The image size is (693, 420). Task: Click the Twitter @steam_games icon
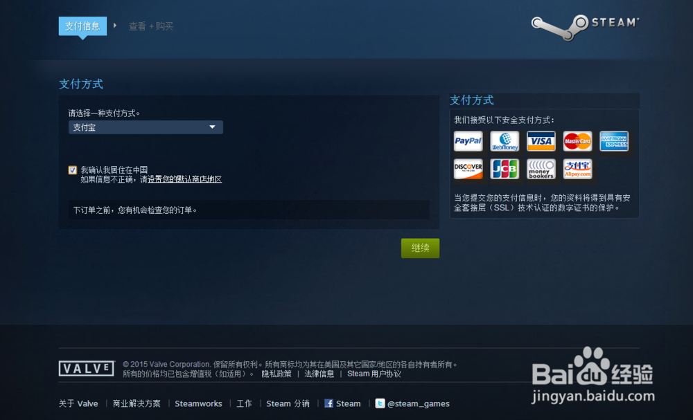(380, 403)
